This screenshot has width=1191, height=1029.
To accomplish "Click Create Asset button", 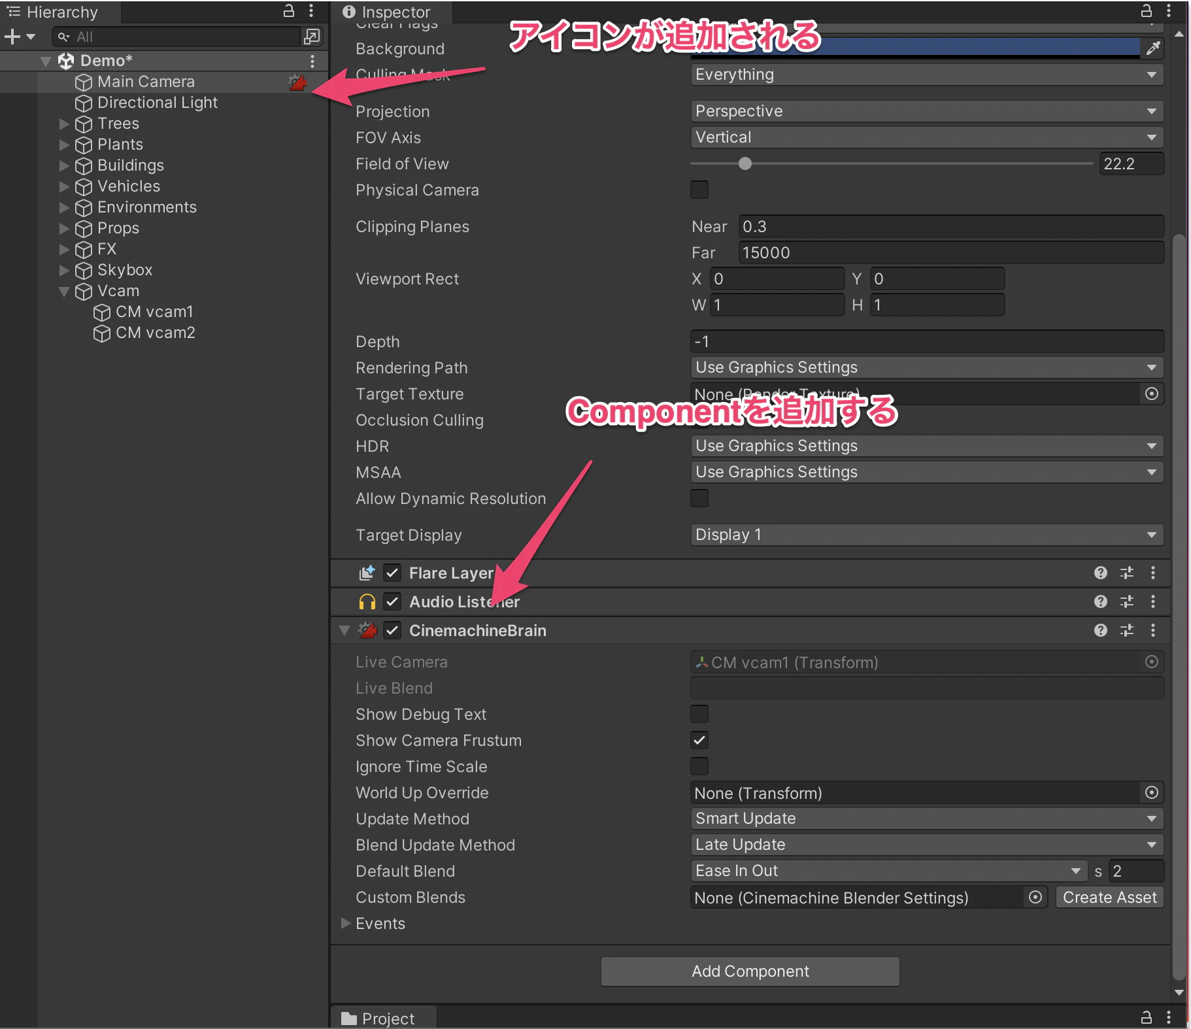I will (1110, 897).
